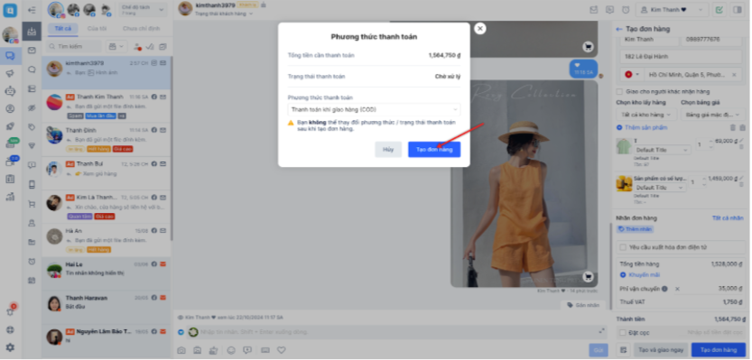Click the Hủy button
Screen dimensions: 752x360
pyautogui.click(x=388, y=150)
